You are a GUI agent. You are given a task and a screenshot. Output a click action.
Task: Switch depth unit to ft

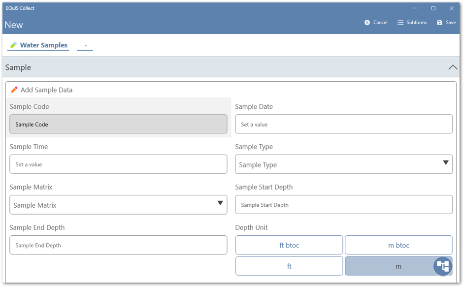tap(289, 266)
